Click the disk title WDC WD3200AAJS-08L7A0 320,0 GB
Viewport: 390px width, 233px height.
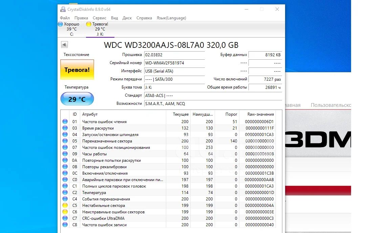tap(171, 45)
